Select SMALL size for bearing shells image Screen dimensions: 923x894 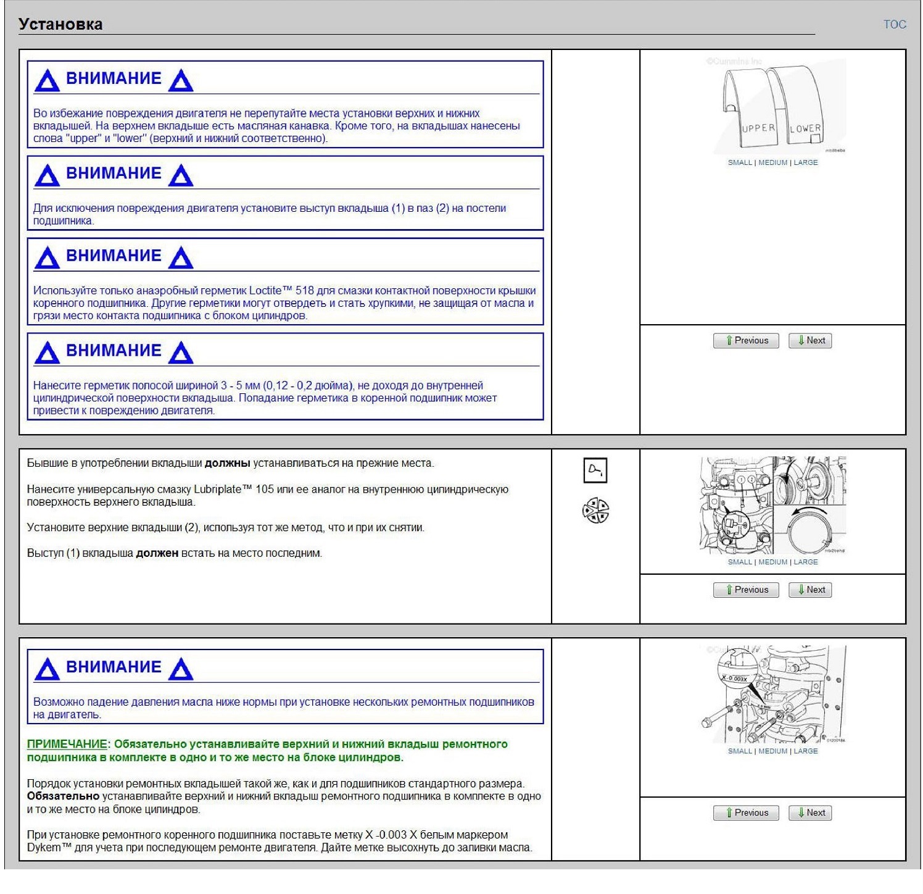pos(740,162)
